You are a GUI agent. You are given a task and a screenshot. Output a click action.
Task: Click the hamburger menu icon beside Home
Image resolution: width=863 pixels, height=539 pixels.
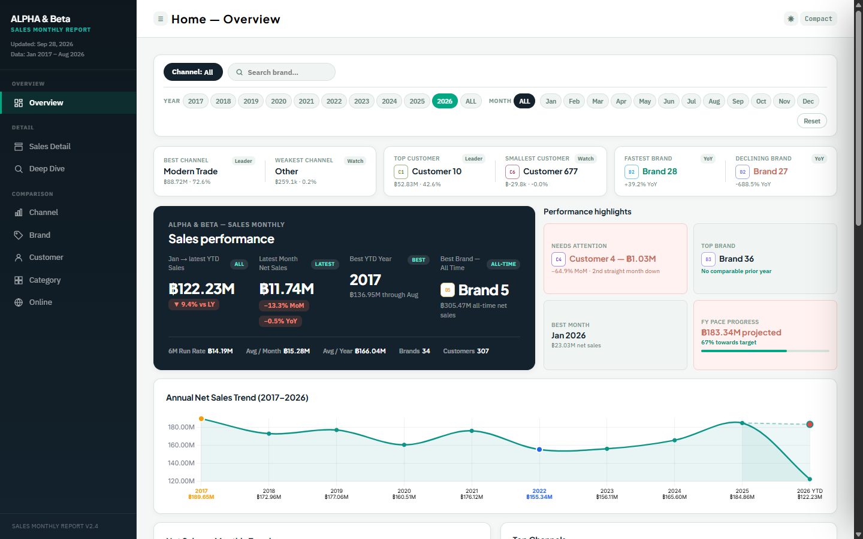pos(160,19)
